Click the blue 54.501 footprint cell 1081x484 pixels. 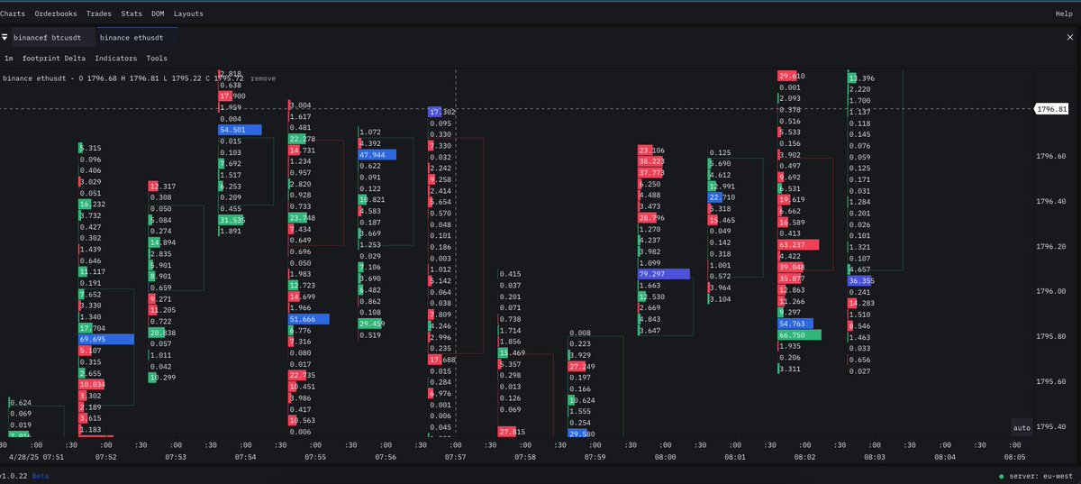240,130
